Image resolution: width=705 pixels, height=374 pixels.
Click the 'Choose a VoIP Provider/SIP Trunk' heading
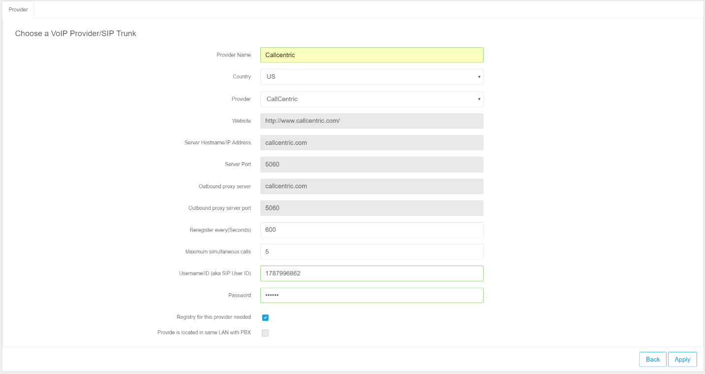click(75, 34)
